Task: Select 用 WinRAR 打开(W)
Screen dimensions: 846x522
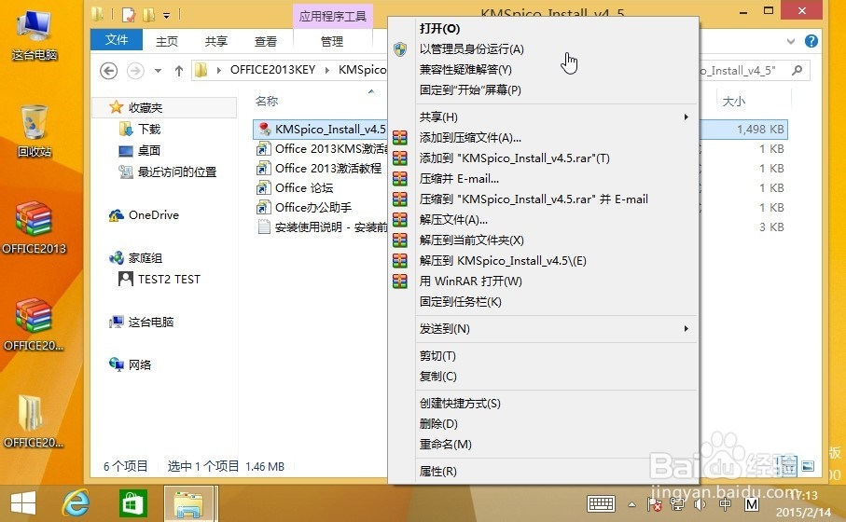Action: tap(543, 281)
